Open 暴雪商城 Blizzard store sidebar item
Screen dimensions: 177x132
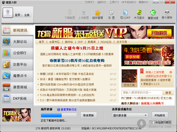point(17,87)
